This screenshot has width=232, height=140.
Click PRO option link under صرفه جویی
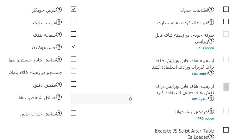tap(206, 48)
